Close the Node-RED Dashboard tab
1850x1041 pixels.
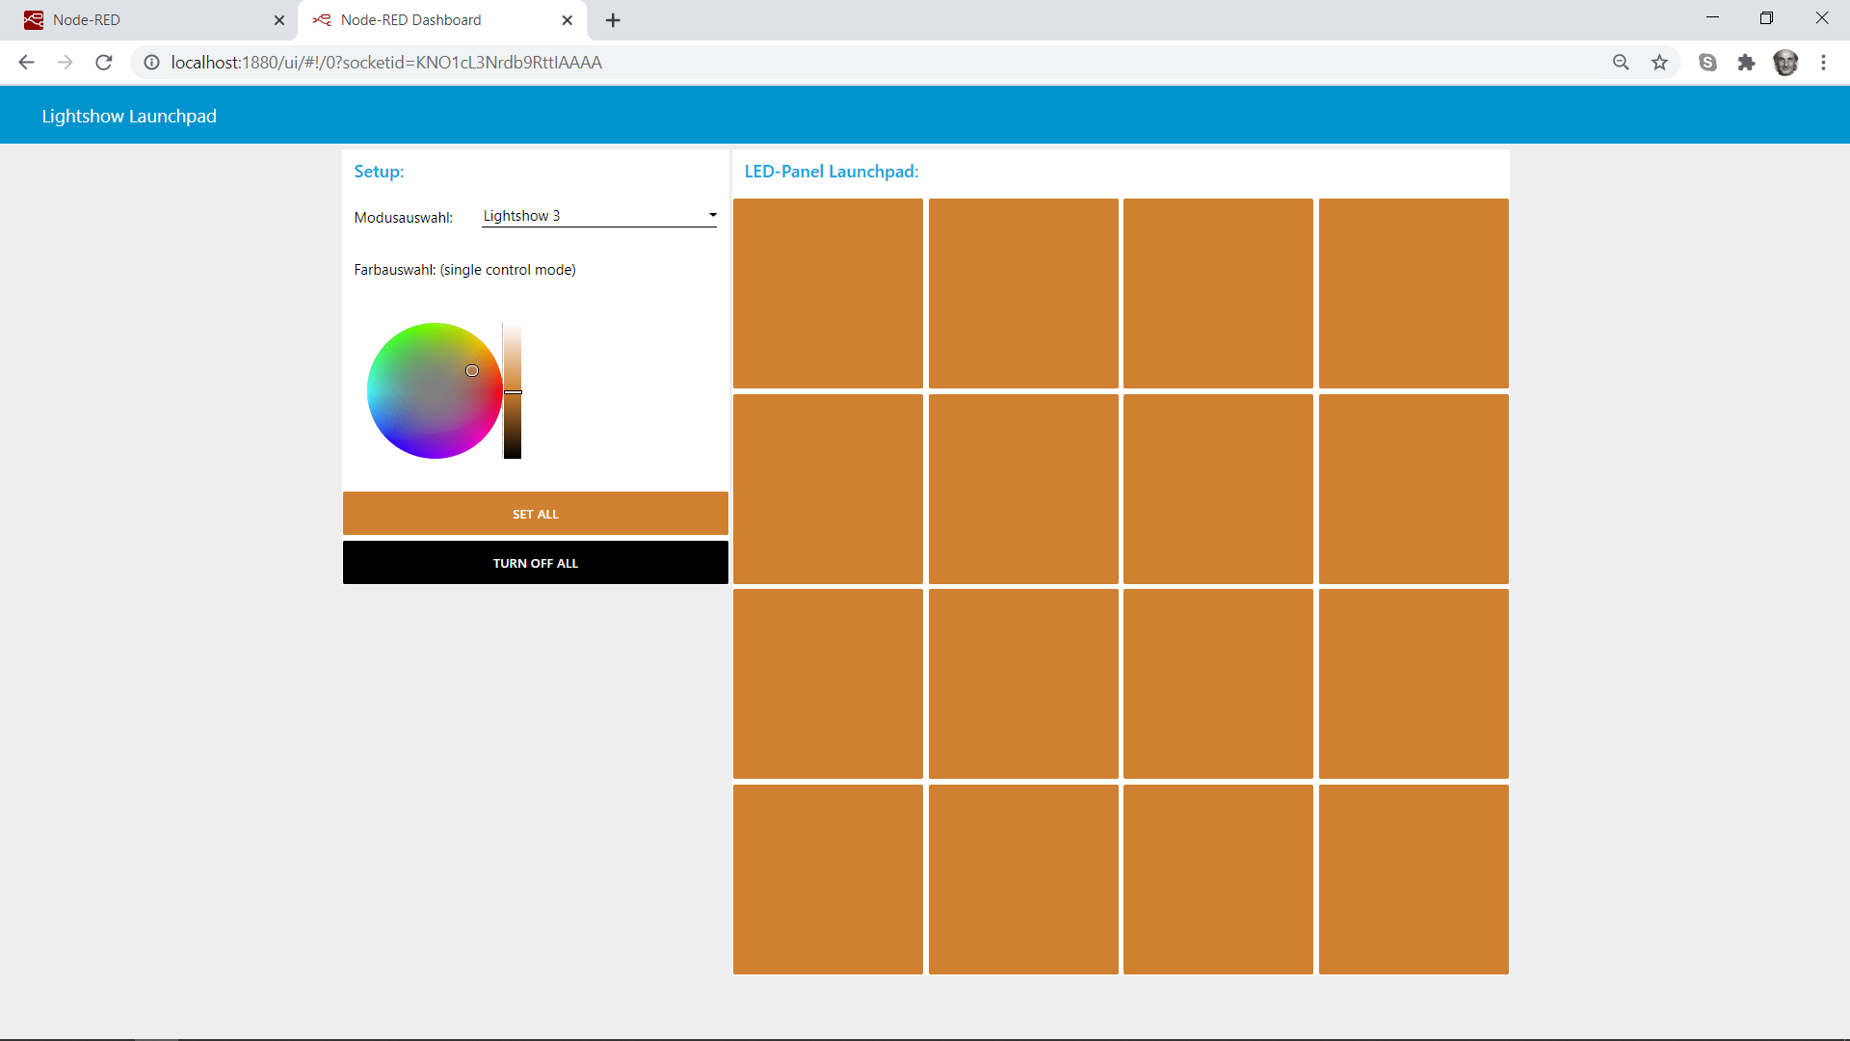[x=568, y=20]
